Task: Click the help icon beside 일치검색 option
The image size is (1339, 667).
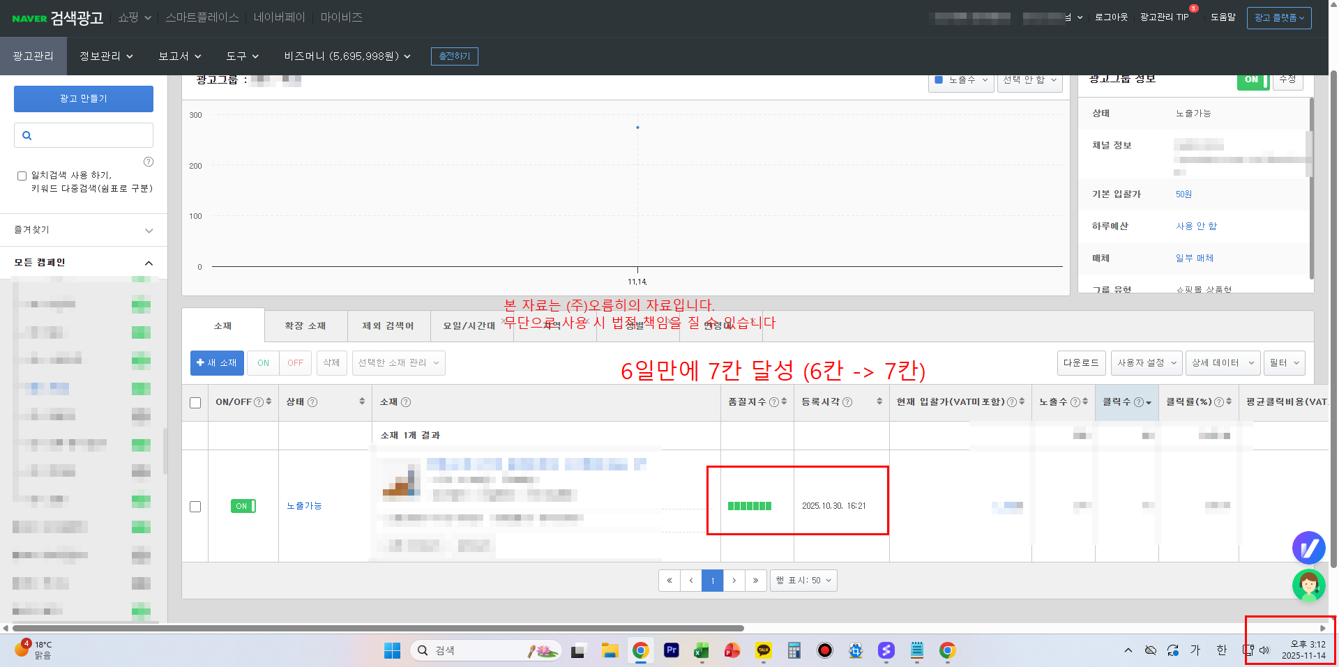Action: (x=148, y=162)
